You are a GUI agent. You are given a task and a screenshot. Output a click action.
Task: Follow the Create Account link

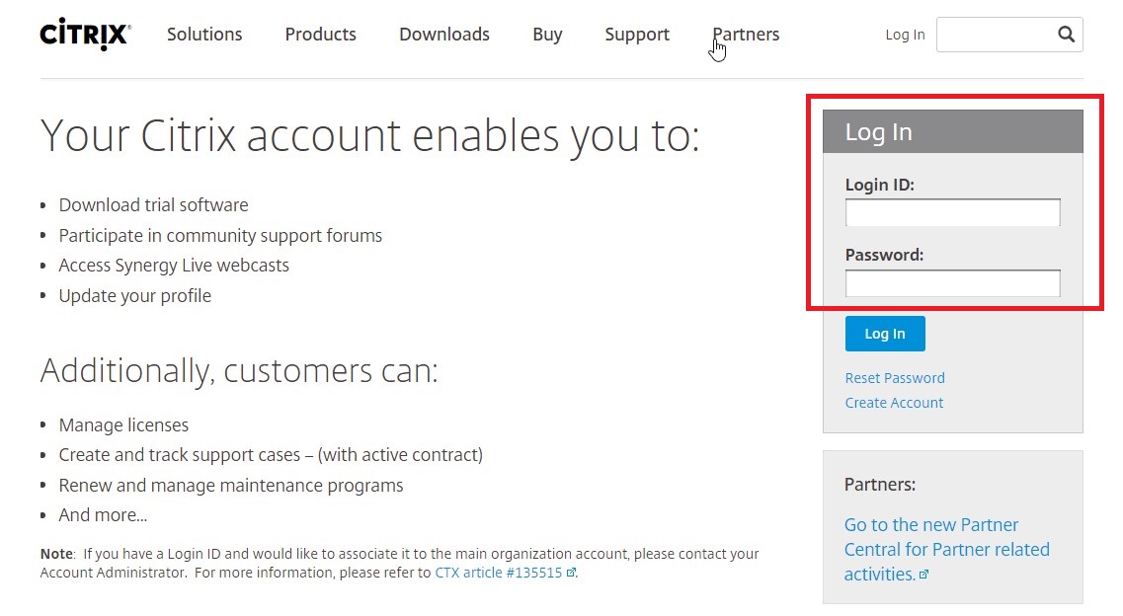894,403
